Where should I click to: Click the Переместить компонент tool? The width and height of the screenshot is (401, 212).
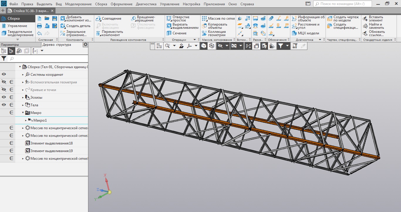[109, 33]
